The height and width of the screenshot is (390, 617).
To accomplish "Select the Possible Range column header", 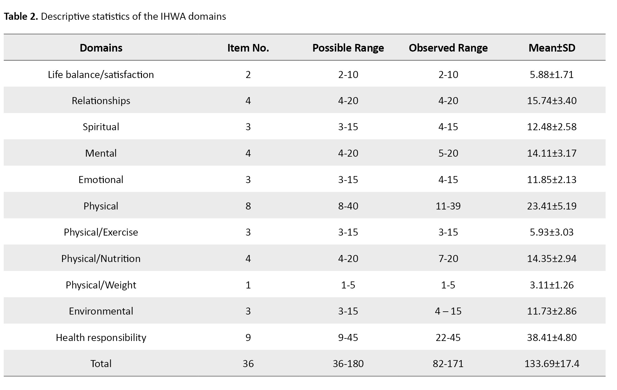I will 348,48.
